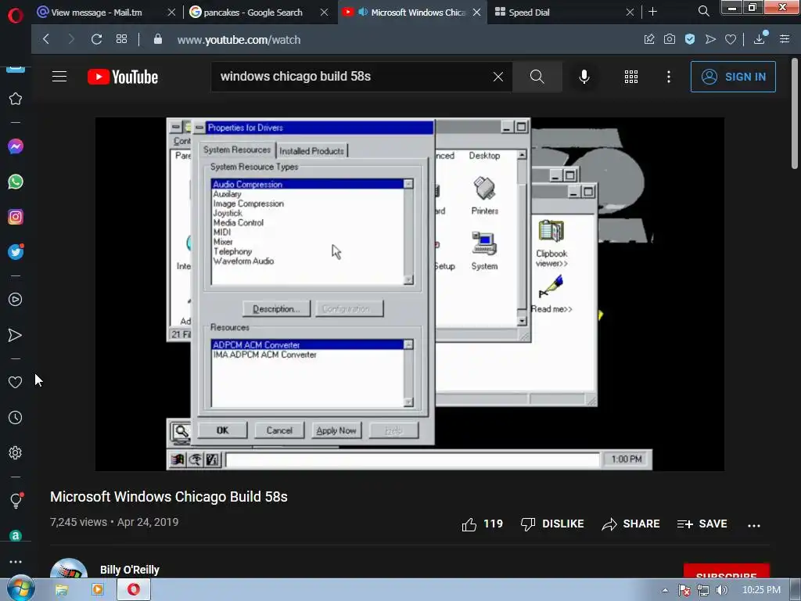Go back to the previous page
801x601 pixels.
(46, 39)
